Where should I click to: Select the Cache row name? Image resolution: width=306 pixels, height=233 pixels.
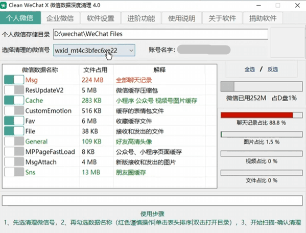34,101
